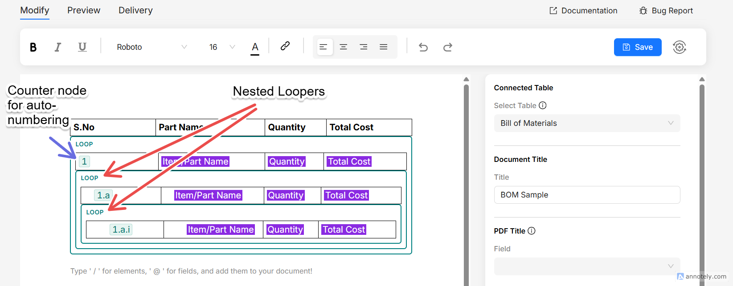Switch to the Delivery tab
Viewport: 733px width, 286px height.
(x=135, y=10)
